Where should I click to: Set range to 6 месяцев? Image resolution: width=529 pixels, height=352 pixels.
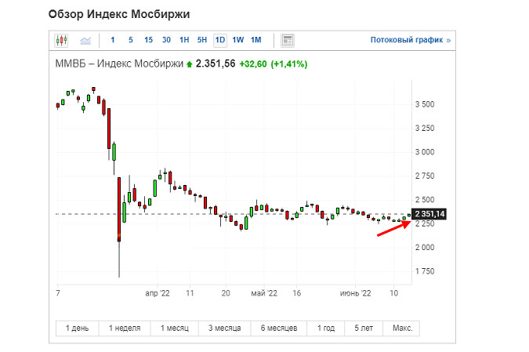[279, 328]
